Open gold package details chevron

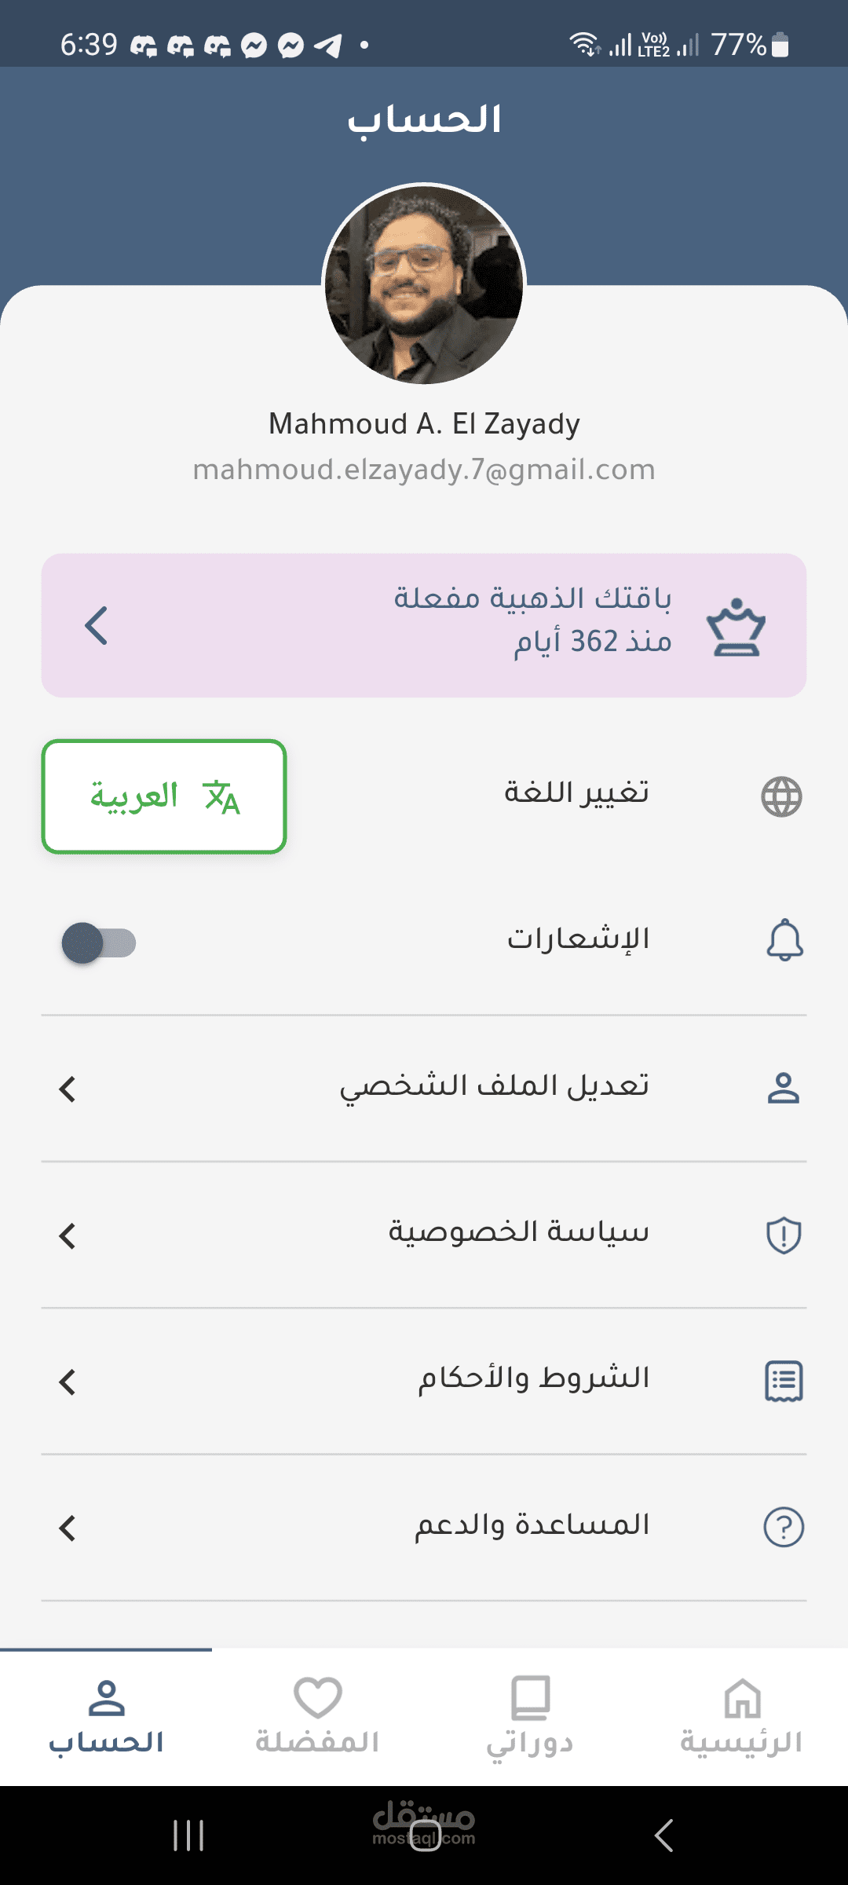pos(96,626)
